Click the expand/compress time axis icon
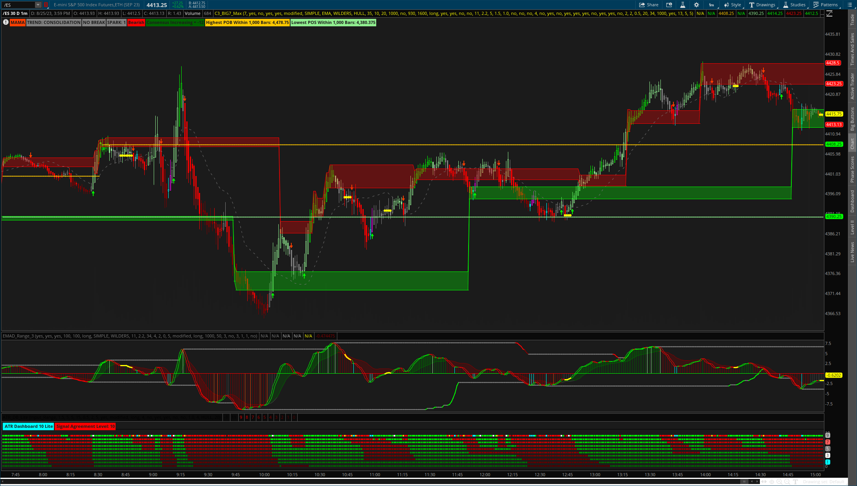The height and width of the screenshot is (486, 857). [x=764, y=482]
